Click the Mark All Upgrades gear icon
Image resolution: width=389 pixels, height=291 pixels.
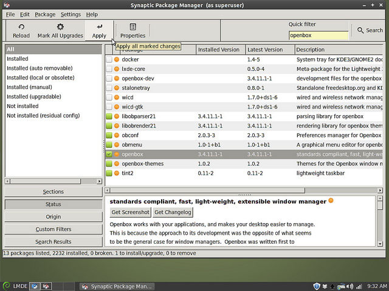pos(60,27)
